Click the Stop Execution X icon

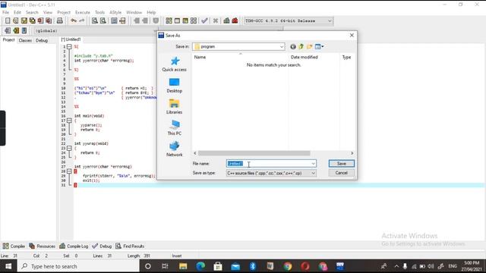216,20
